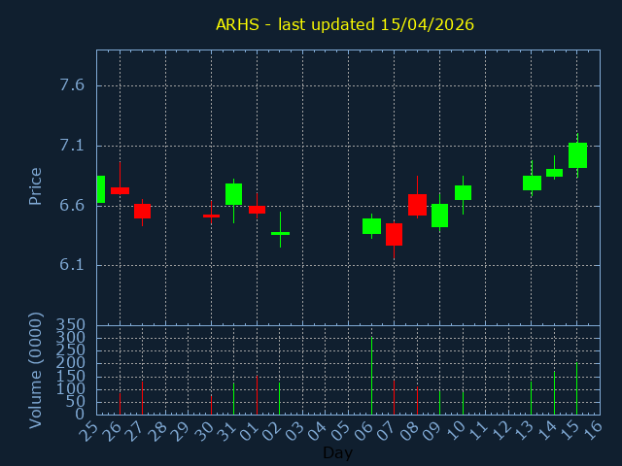This screenshot has width=622, height=466.
Task: Pick the green candlestick on day 31
Action: click(233, 194)
